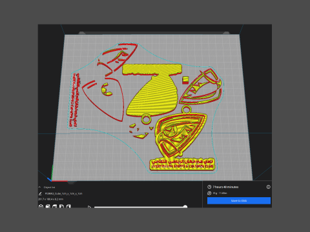Screen dimensions: 310x232
Task: Select the right side view cube icon
Action: (68, 206)
